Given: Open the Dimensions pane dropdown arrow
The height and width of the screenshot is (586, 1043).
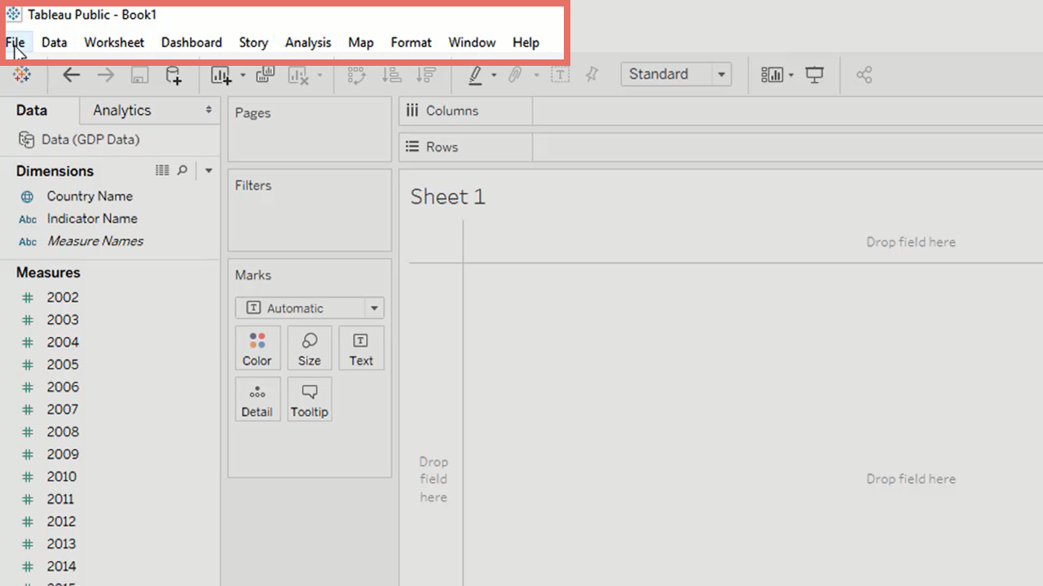Looking at the screenshot, I should (209, 170).
